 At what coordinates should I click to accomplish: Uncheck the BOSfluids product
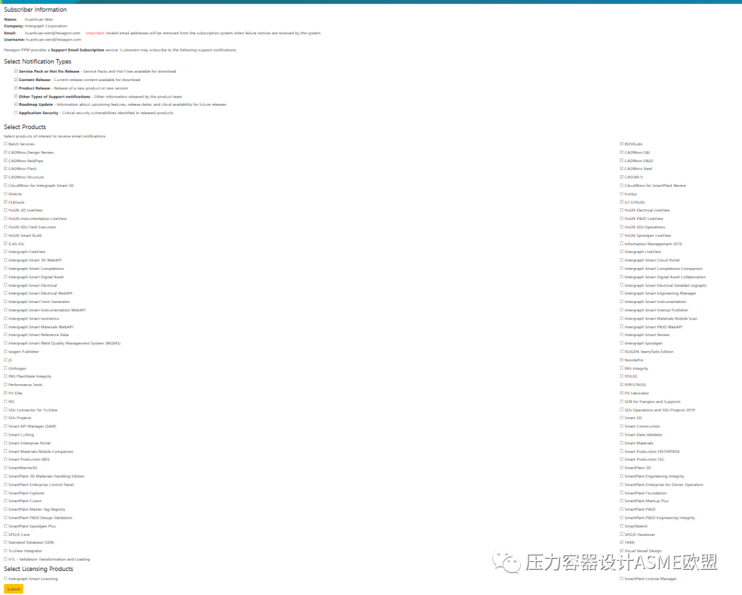coord(622,144)
